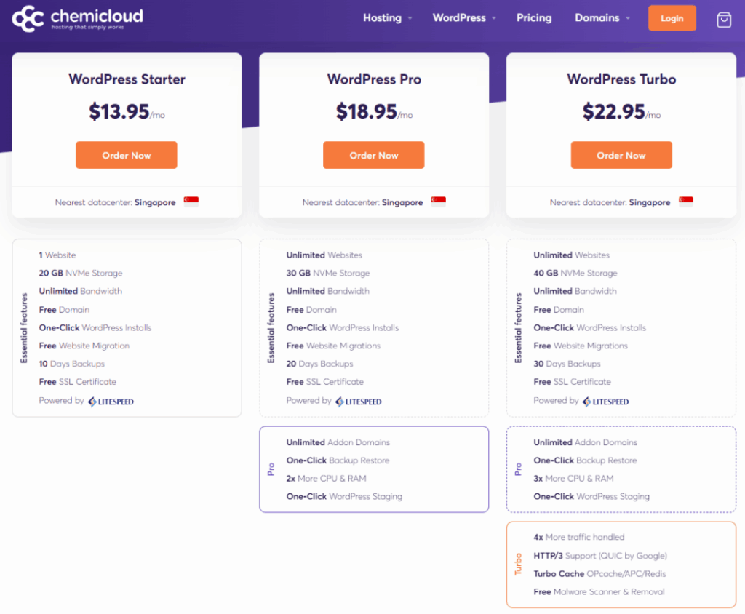The image size is (745, 614).
Task: Order the WordPress Turbo plan
Action: pos(621,155)
